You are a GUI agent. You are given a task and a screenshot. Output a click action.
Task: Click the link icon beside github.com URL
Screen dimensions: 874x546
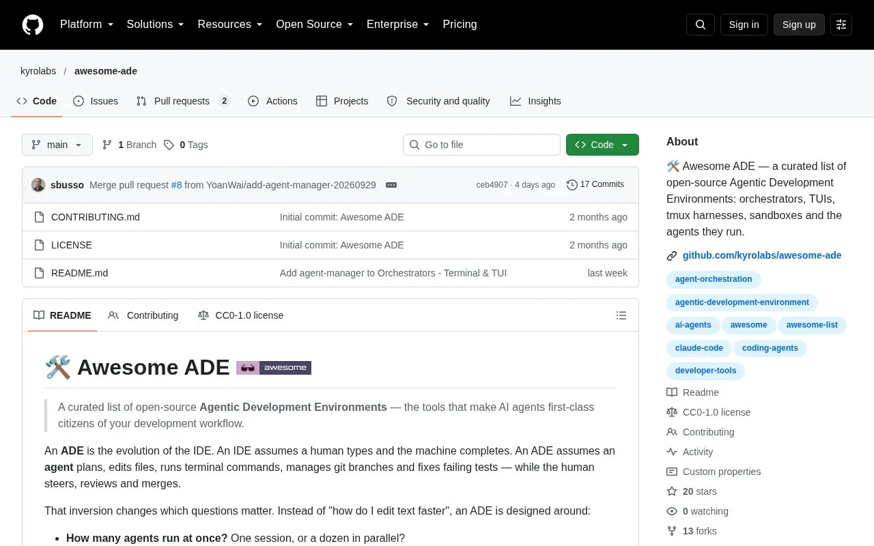click(672, 256)
